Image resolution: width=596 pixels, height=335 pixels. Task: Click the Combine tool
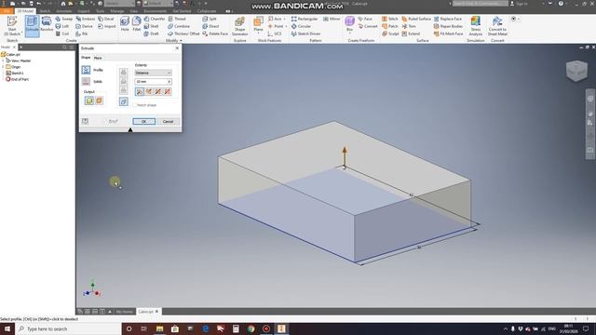coord(179,26)
